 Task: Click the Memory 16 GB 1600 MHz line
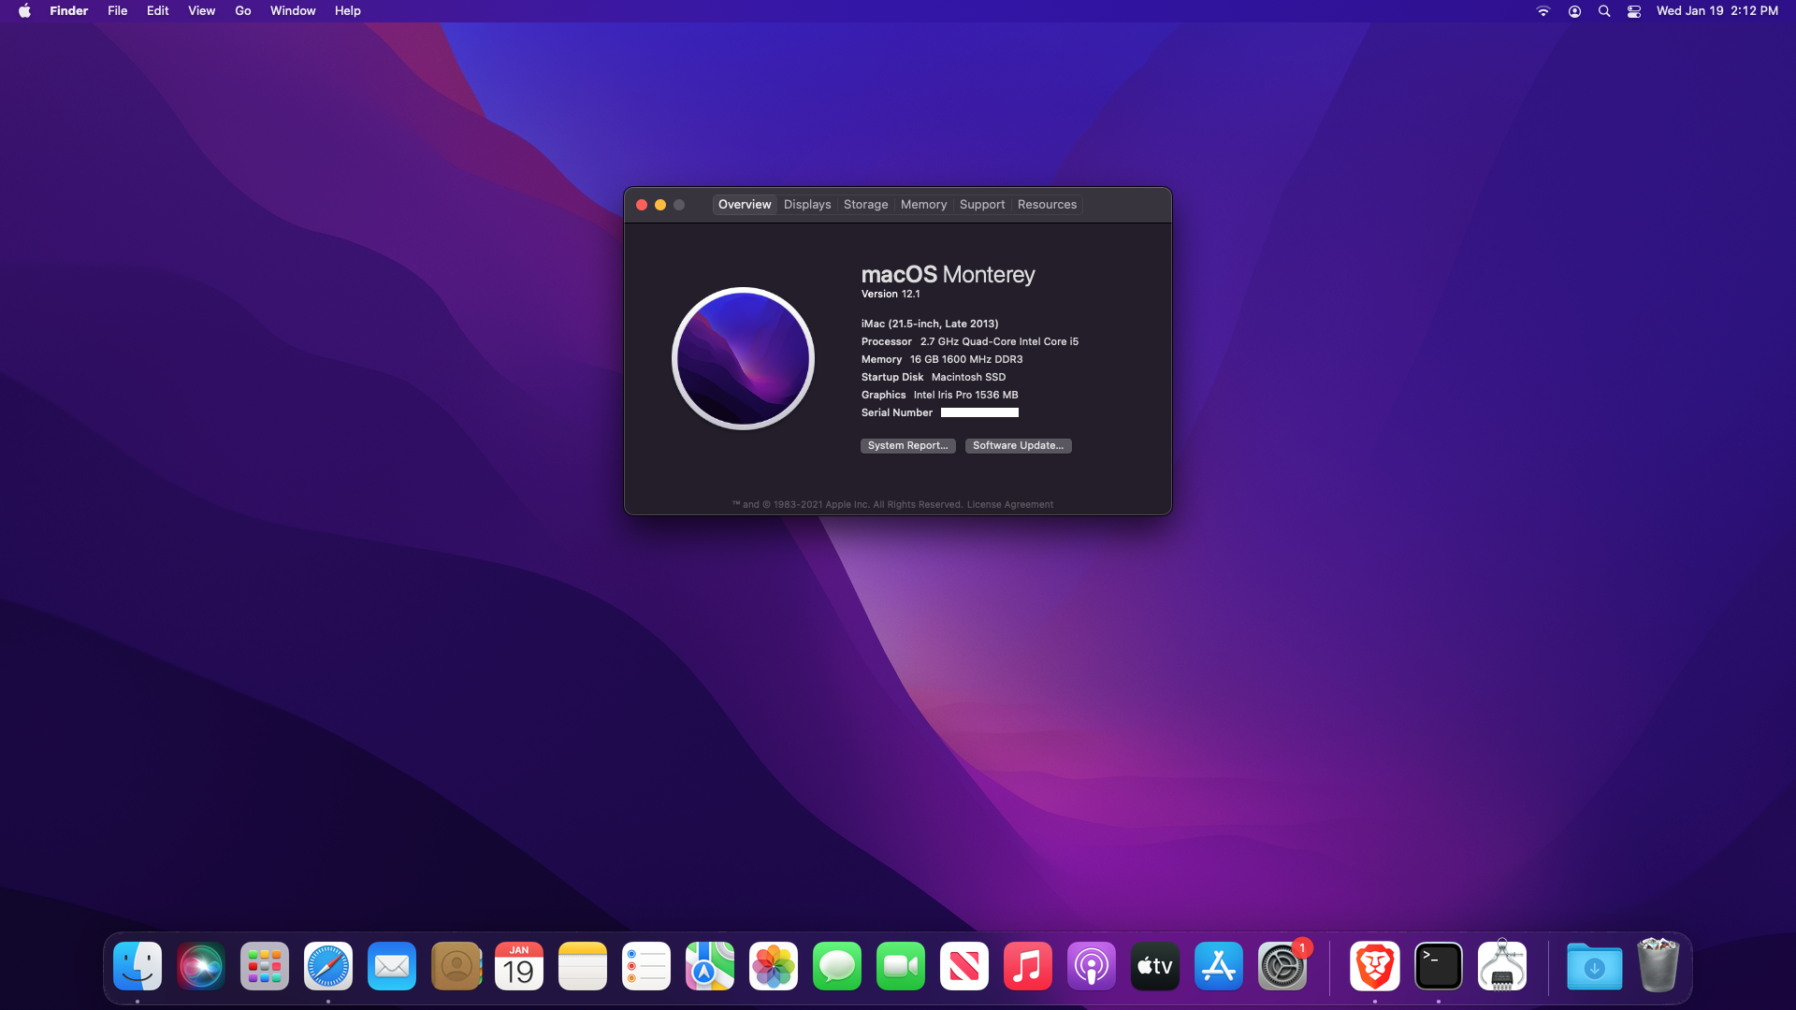click(x=942, y=360)
